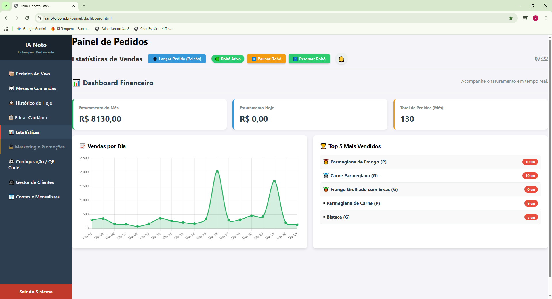
Task: Go back with the back arrow
Action: tap(6, 18)
